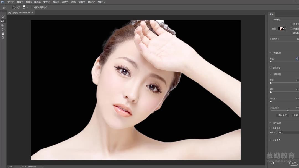Toggle the 对所有图层取样 checkbox
The height and width of the screenshot is (168, 299).
[32, 7]
